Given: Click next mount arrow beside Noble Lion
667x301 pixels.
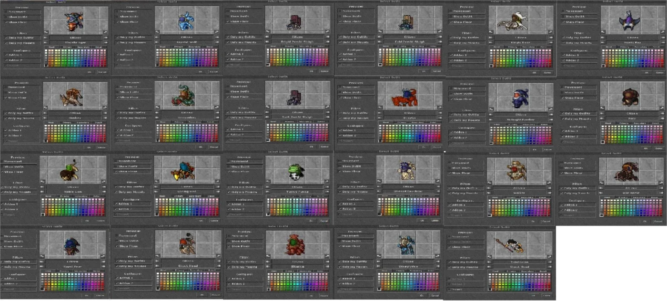Looking at the screenshot, I should (104, 192).
